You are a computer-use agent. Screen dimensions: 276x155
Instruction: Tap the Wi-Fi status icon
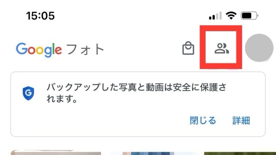pyautogui.click(x=231, y=15)
